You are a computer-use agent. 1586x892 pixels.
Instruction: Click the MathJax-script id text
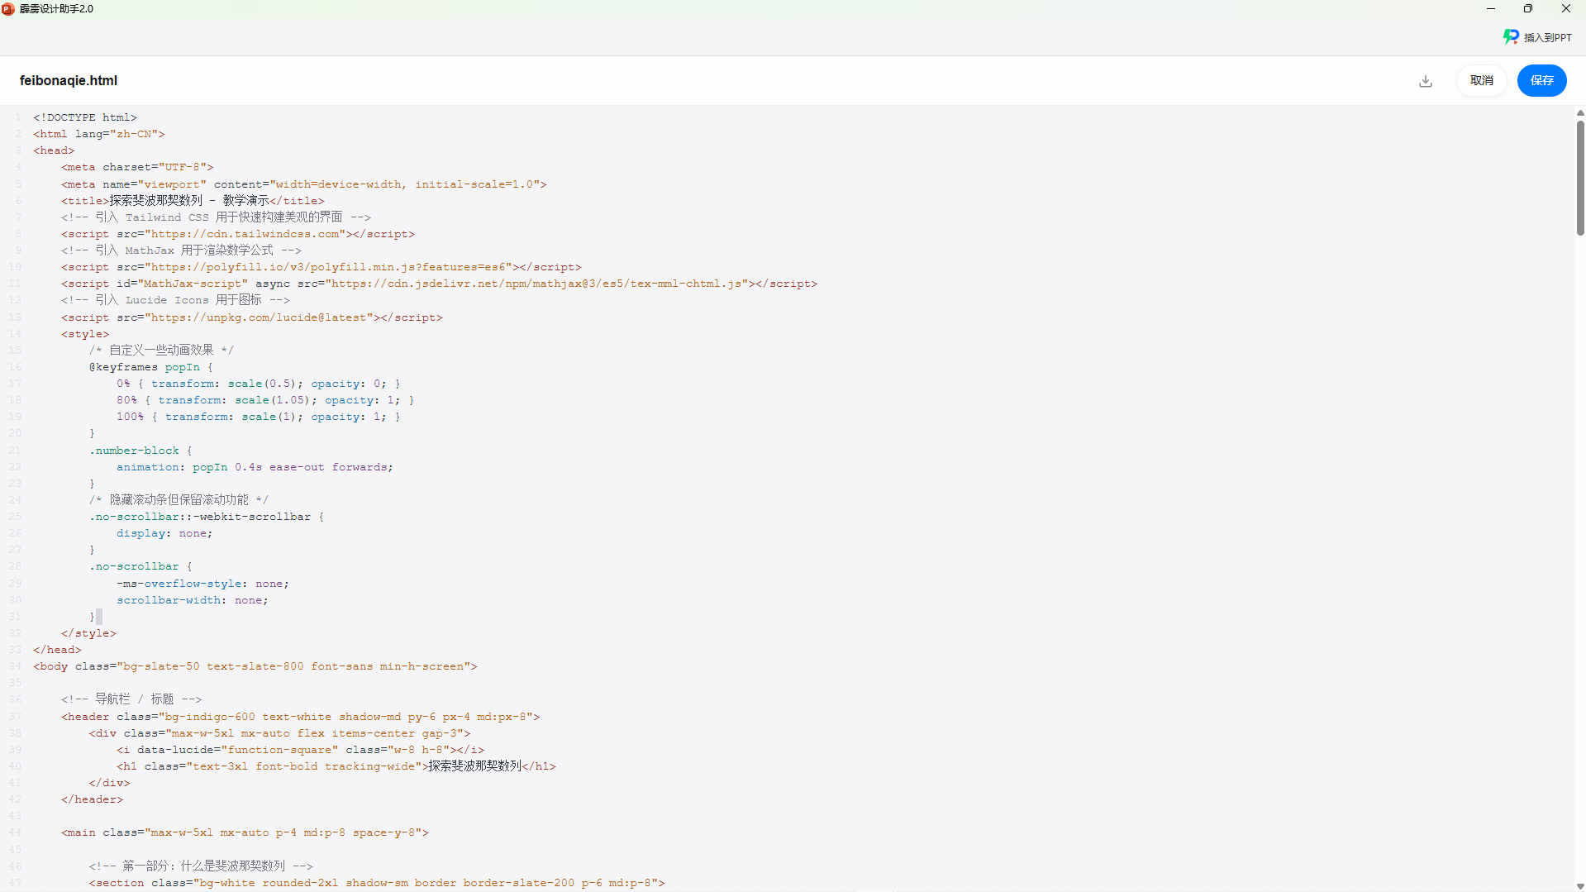tap(193, 284)
